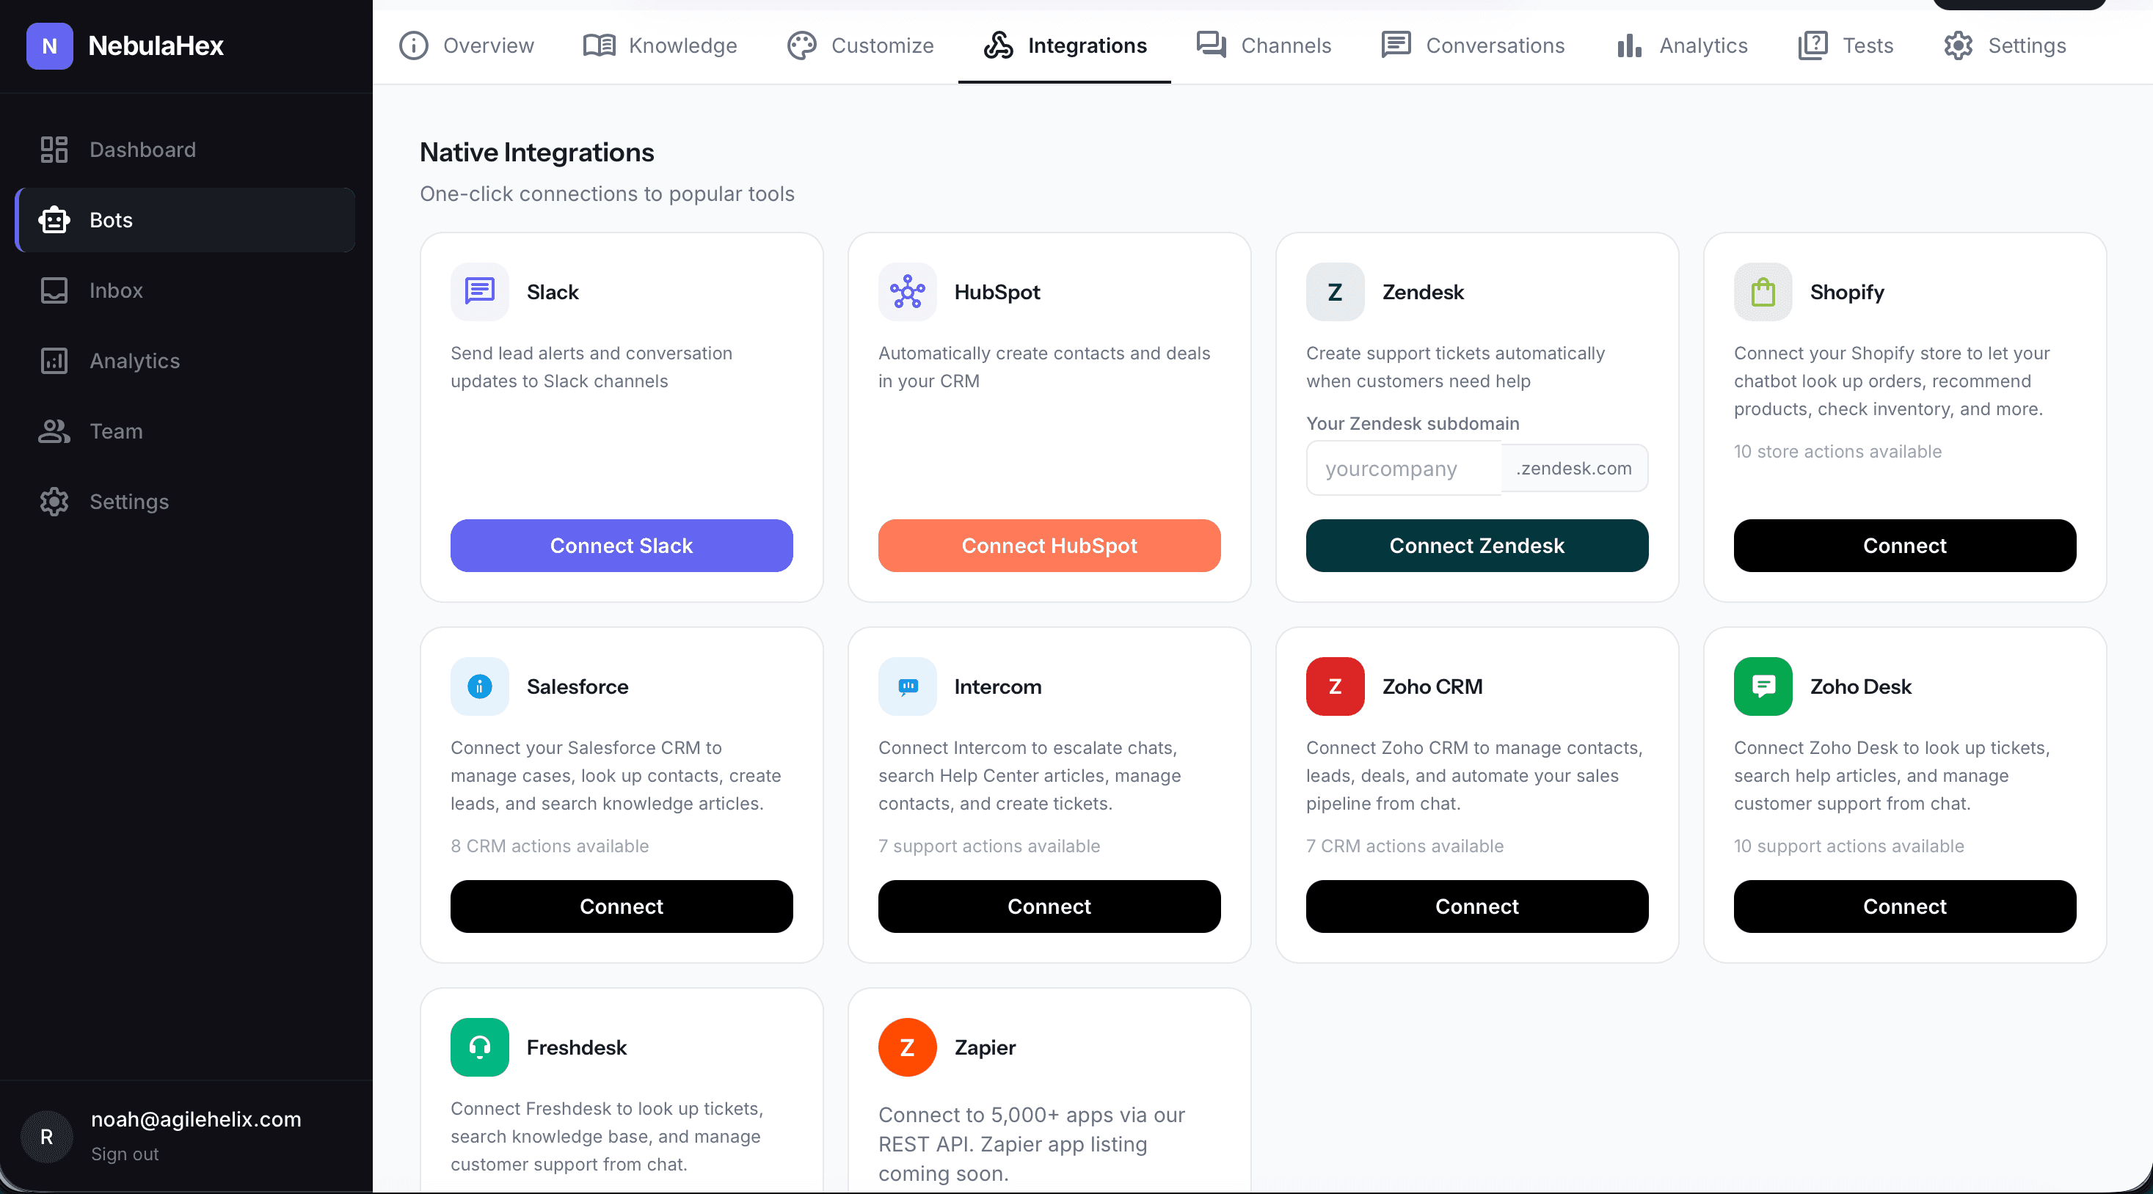
Task: Click the green Zoho Desk icon
Action: click(x=1763, y=686)
